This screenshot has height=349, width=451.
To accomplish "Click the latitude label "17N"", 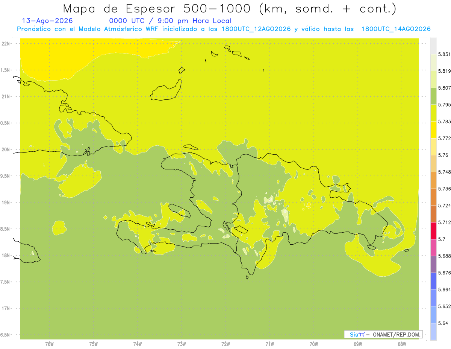I will click(6, 308).
